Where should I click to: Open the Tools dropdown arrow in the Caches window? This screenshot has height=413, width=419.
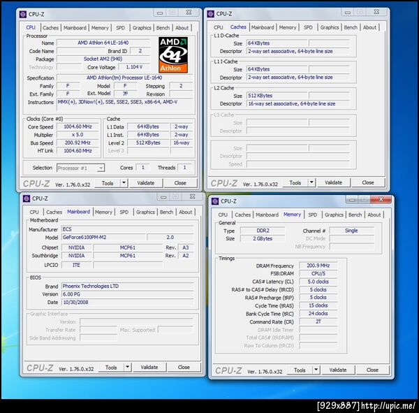[311, 182]
